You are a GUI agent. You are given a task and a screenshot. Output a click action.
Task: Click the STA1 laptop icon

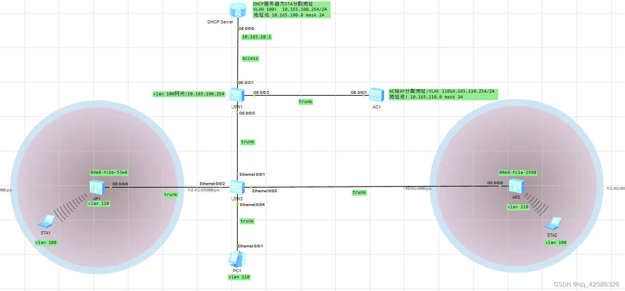click(x=47, y=222)
